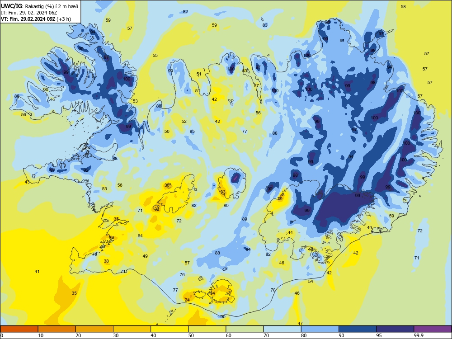Select the 30–40 legend color segment
The width and height of the screenshot is (452, 339).
132,329
